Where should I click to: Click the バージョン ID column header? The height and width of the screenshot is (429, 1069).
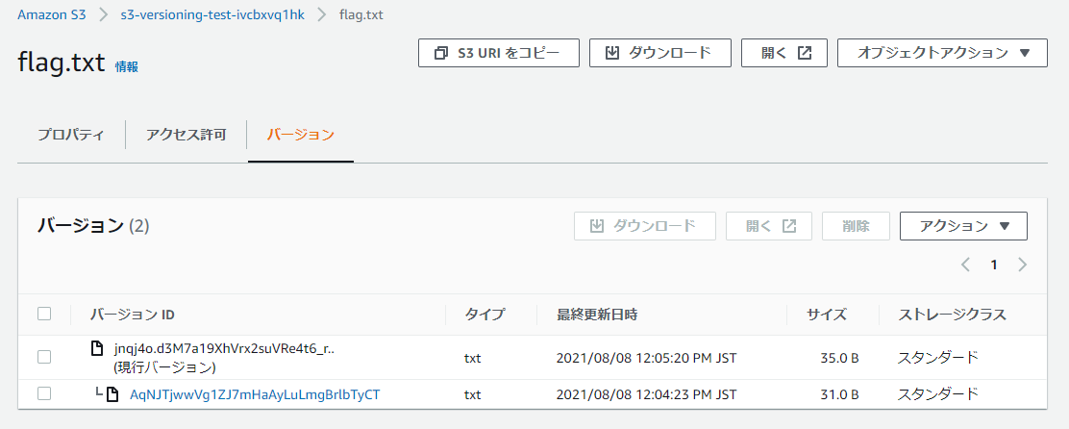point(133,315)
